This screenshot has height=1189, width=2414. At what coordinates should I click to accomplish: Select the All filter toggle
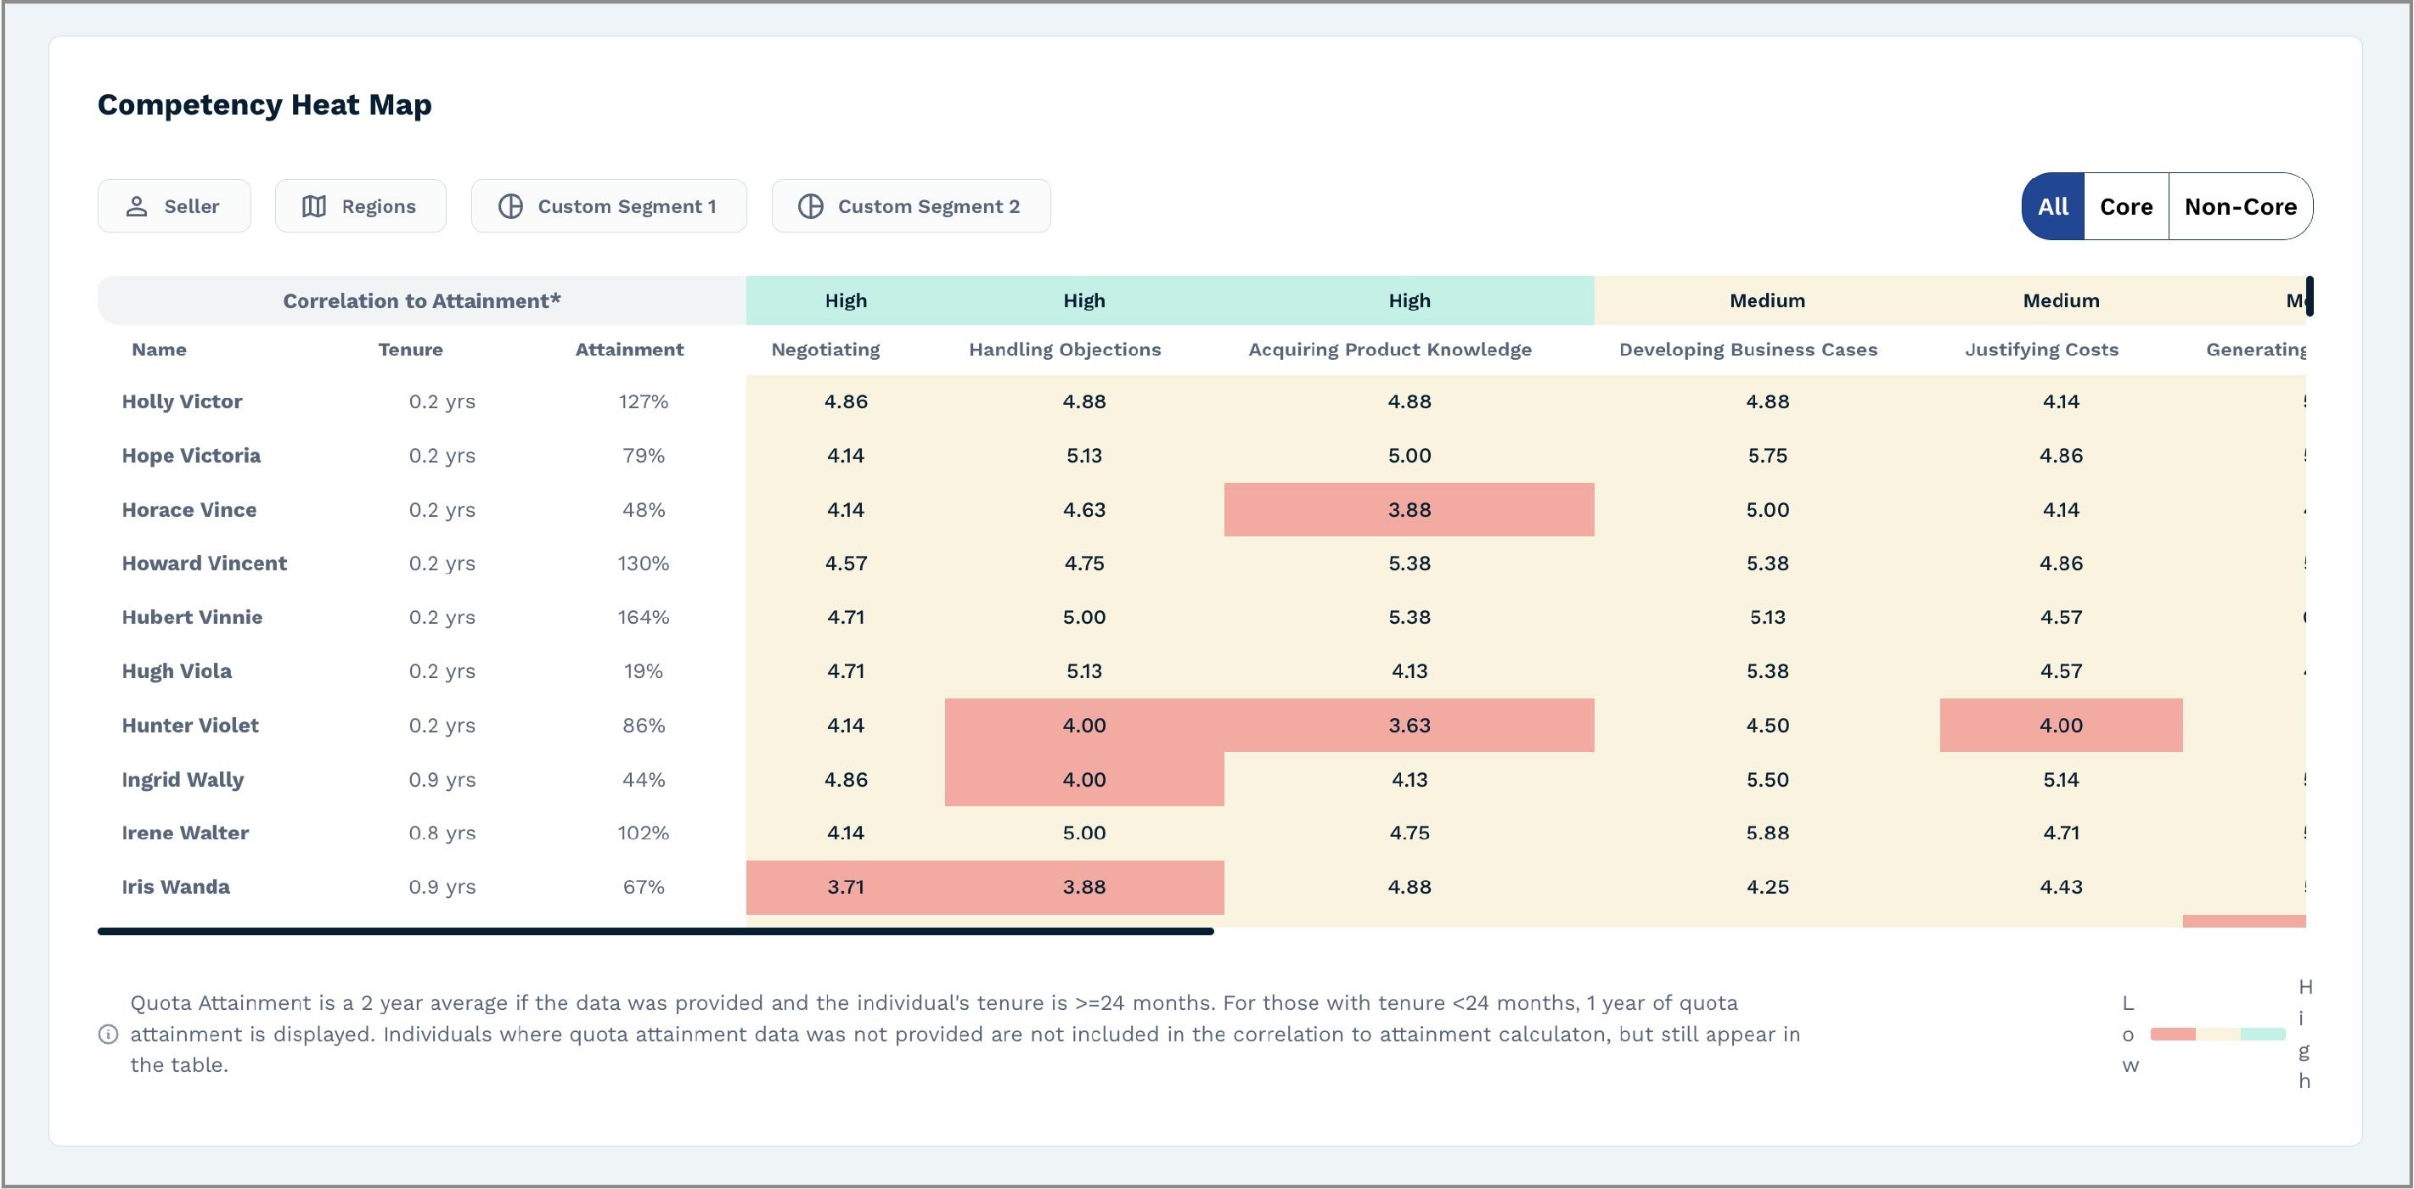[2052, 206]
